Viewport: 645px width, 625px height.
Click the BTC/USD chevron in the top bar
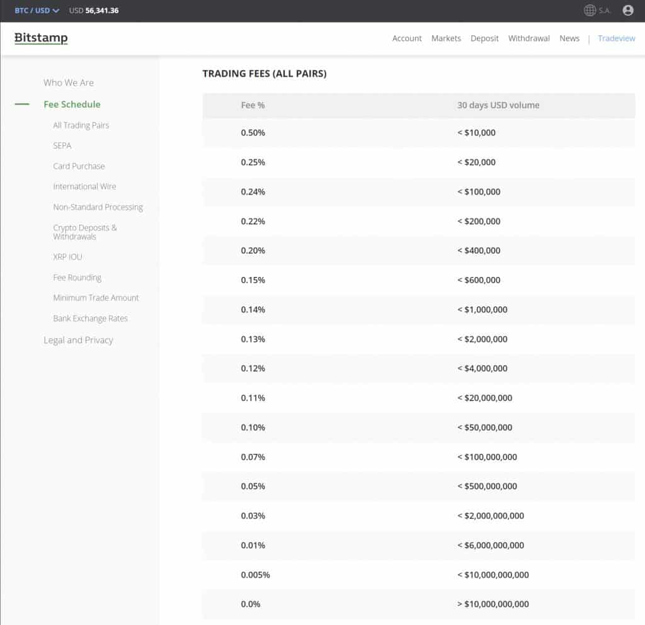pos(55,10)
